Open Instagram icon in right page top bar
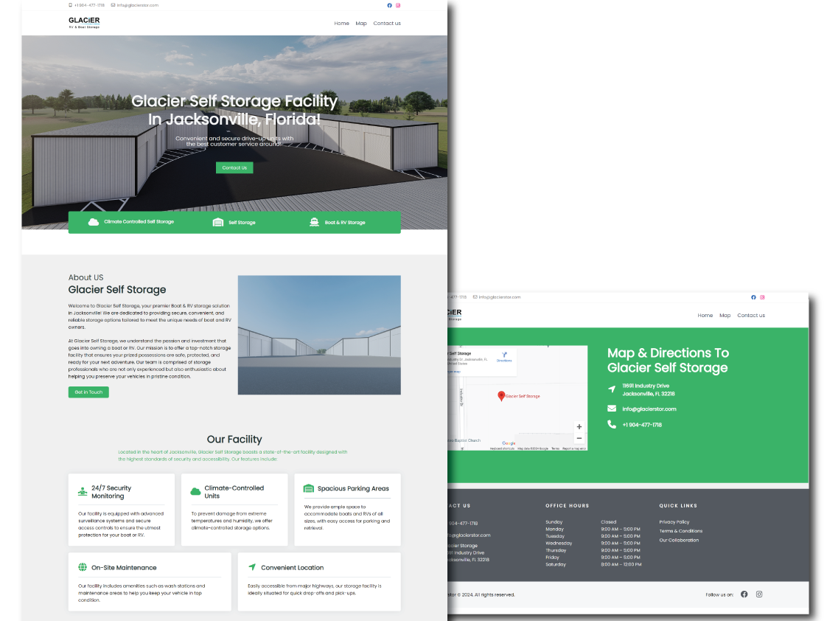 (x=762, y=297)
